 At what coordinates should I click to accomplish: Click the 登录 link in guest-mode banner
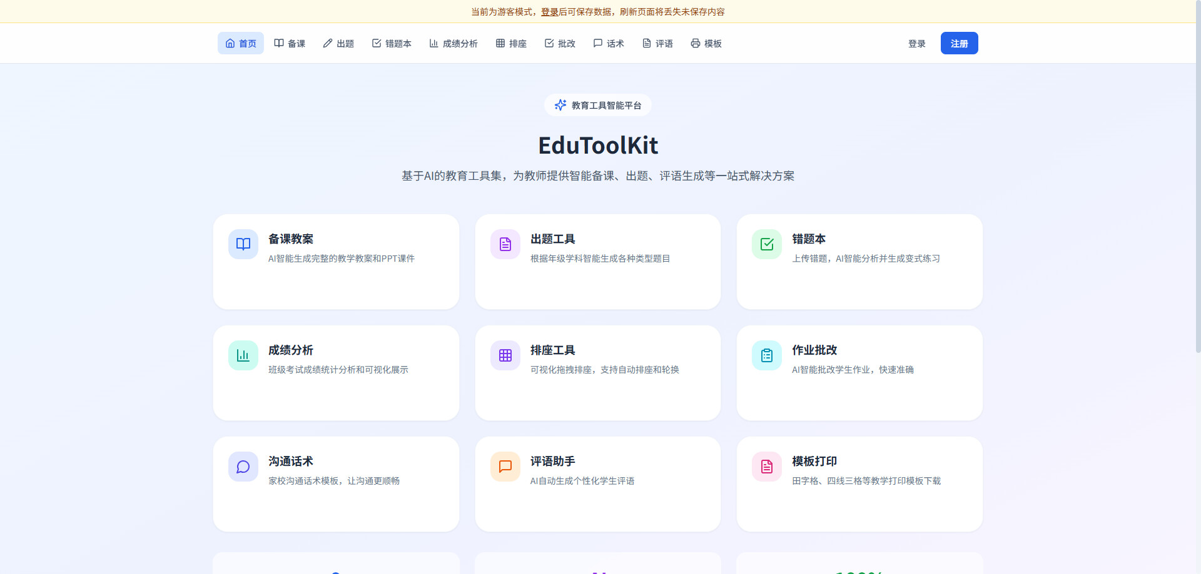point(550,12)
